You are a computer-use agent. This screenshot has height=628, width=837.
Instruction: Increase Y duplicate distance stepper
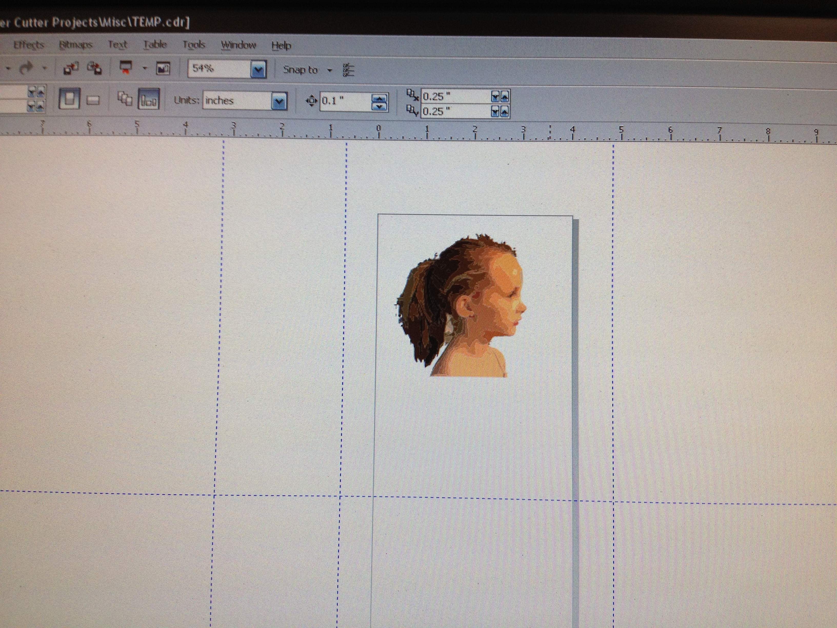click(504, 112)
